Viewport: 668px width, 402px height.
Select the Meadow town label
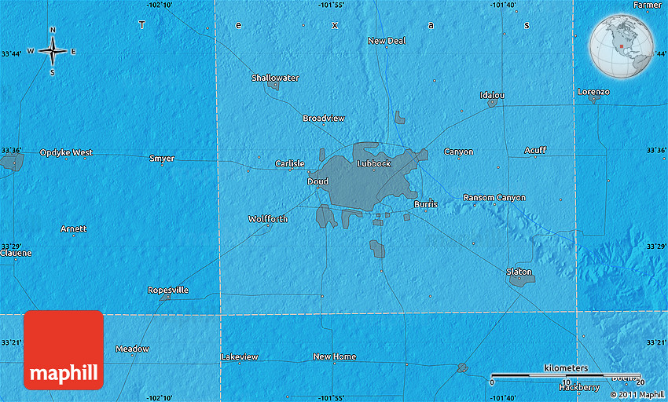pos(132,349)
